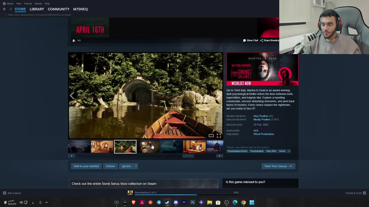Click Add a Game
369x207 pixels.
(12, 193)
